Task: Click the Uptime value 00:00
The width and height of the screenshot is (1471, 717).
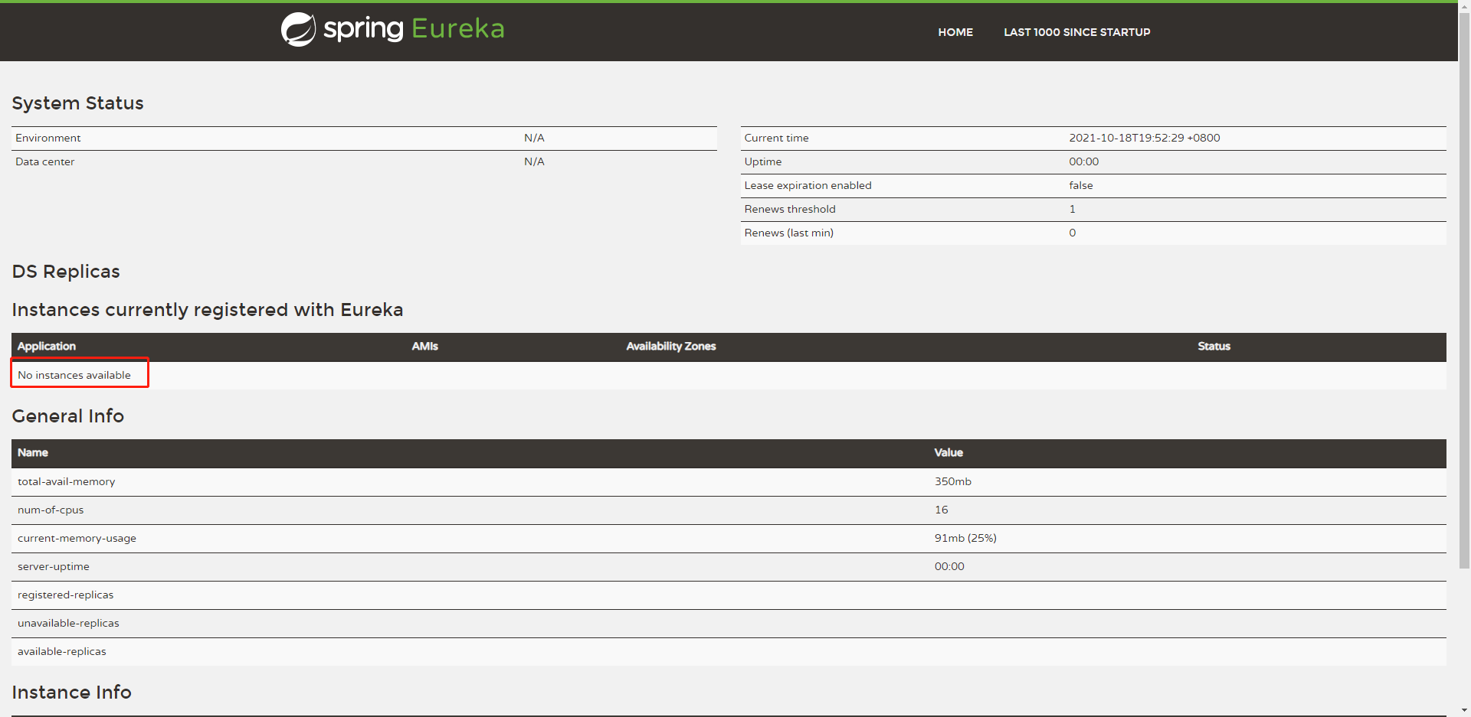Action: click(x=1084, y=161)
